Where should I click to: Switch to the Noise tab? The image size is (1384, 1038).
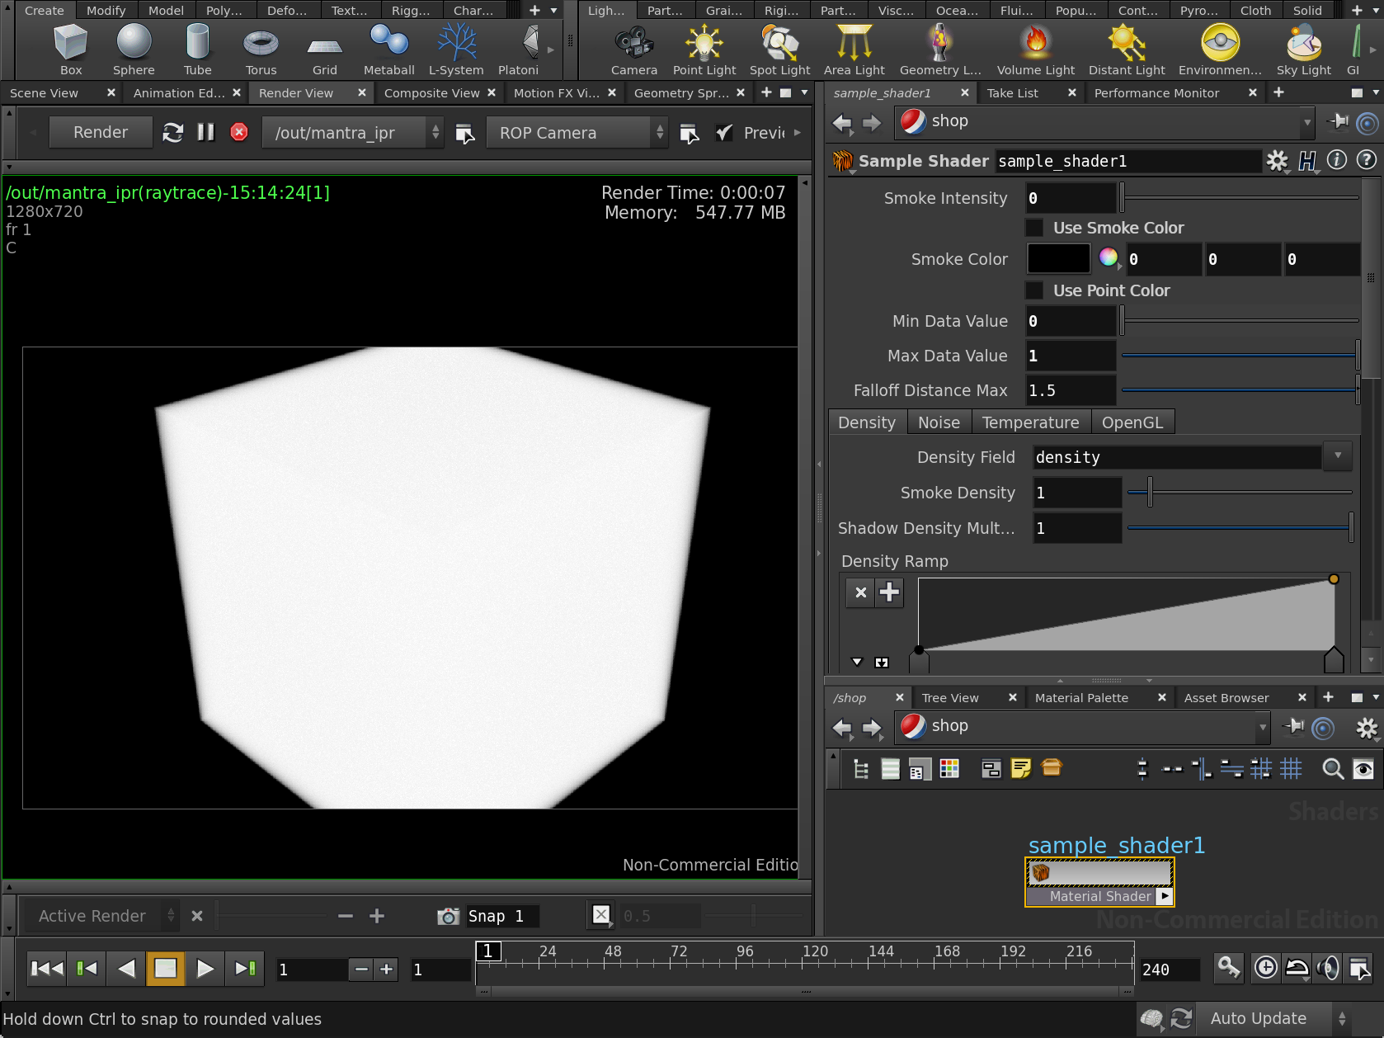(x=939, y=422)
